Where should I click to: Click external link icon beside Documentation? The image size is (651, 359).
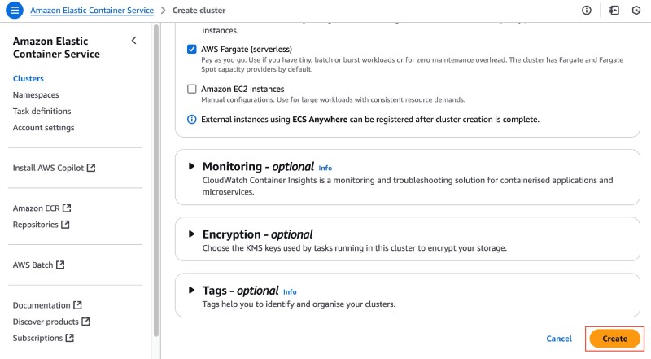coord(77,305)
